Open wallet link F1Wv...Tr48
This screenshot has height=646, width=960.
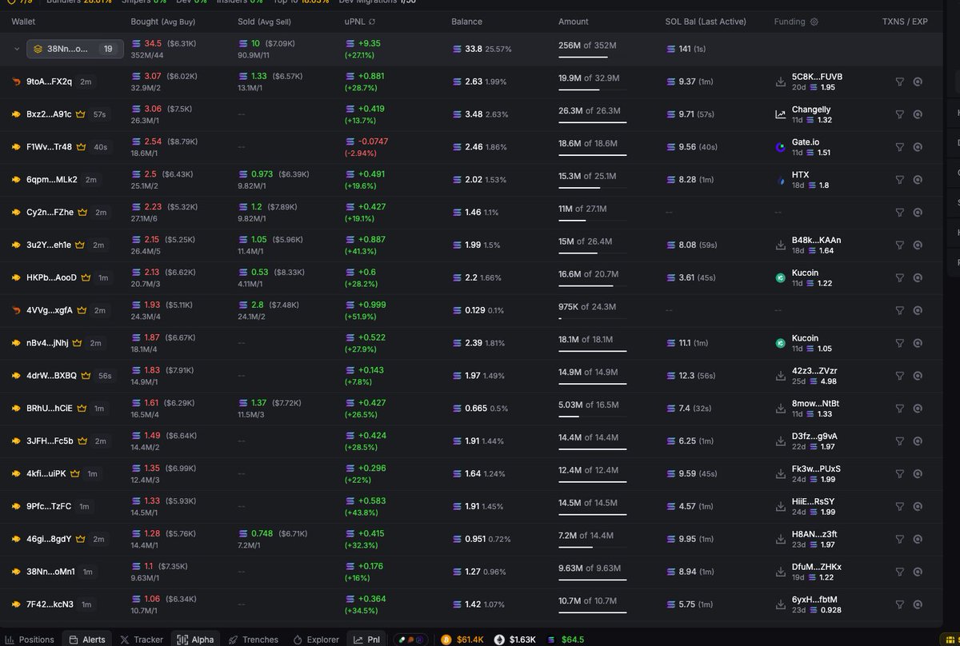click(49, 147)
